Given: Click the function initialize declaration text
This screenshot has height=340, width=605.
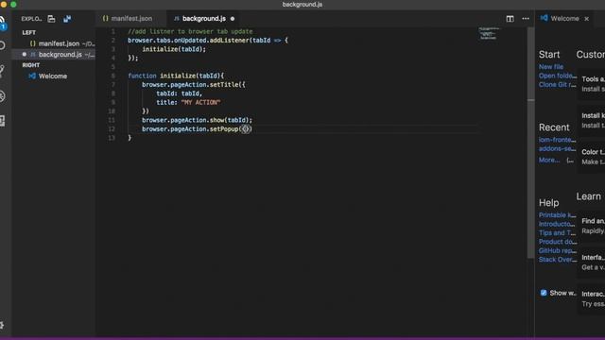Looking at the screenshot, I should [x=176, y=76].
